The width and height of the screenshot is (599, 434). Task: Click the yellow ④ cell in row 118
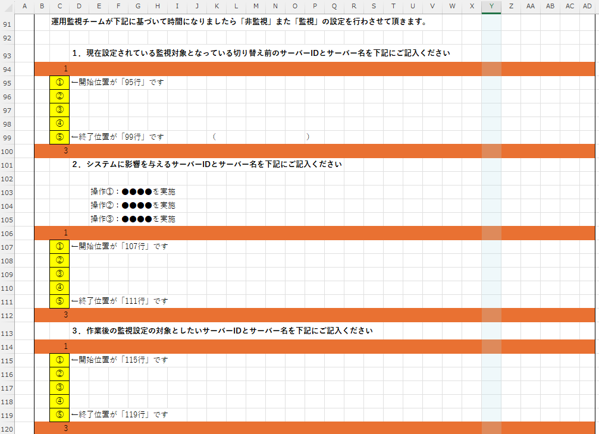(x=59, y=401)
